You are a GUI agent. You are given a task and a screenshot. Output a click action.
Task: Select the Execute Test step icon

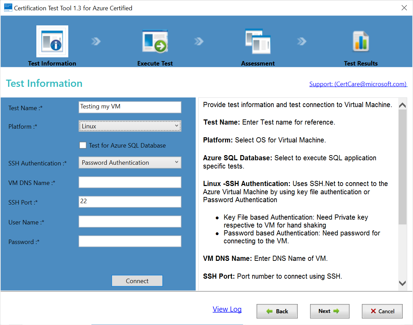[x=155, y=41]
